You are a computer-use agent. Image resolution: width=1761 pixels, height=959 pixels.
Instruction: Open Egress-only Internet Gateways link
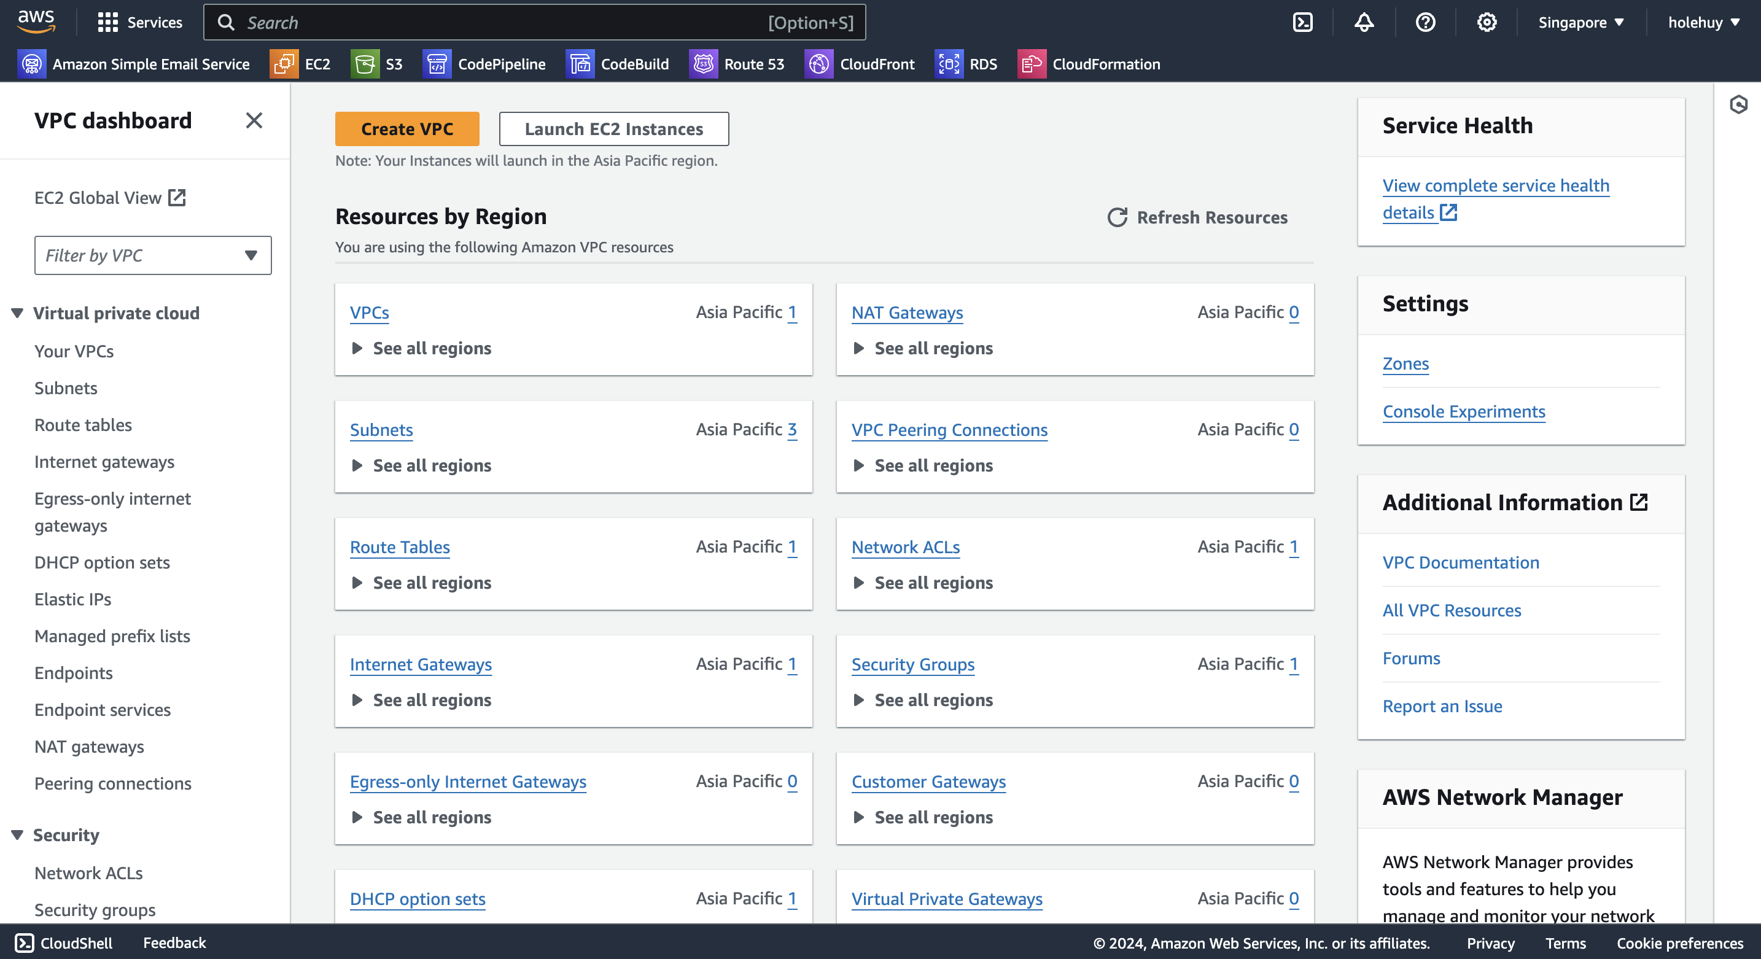pyautogui.click(x=468, y=782)
